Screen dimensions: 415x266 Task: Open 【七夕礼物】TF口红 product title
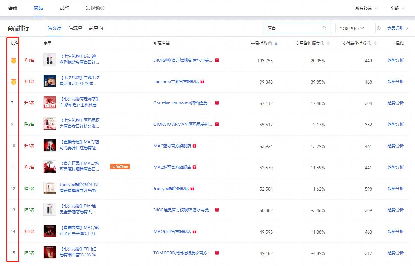(80, 252)
